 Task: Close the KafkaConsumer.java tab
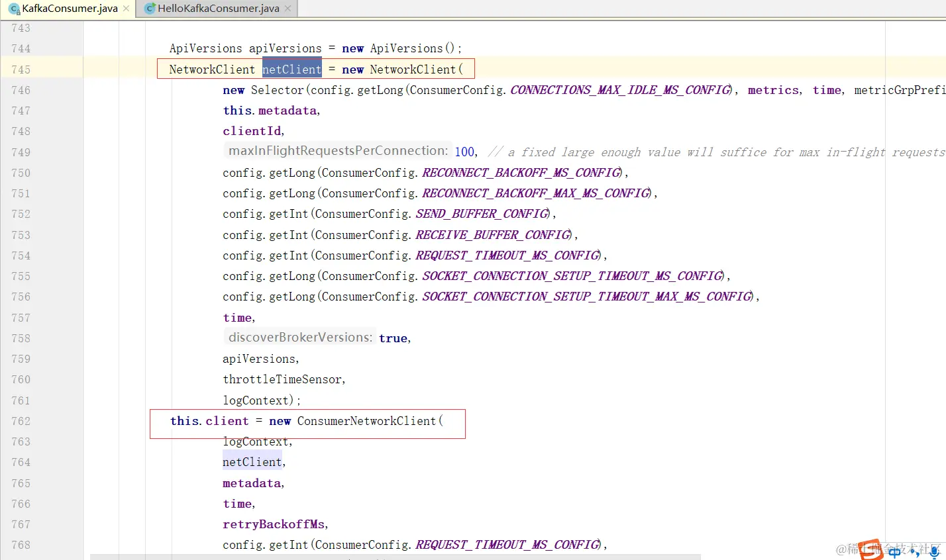[x=127, y=9]
